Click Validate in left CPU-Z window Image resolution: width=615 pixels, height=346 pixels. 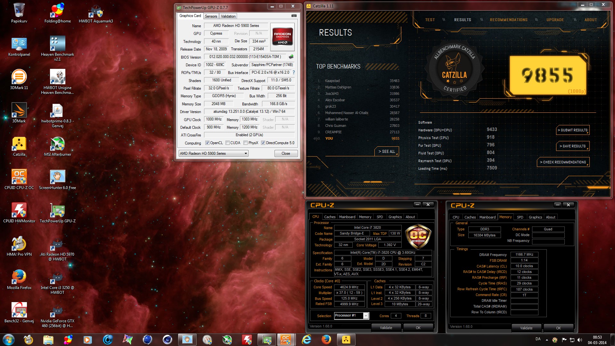tap(386, 328)
